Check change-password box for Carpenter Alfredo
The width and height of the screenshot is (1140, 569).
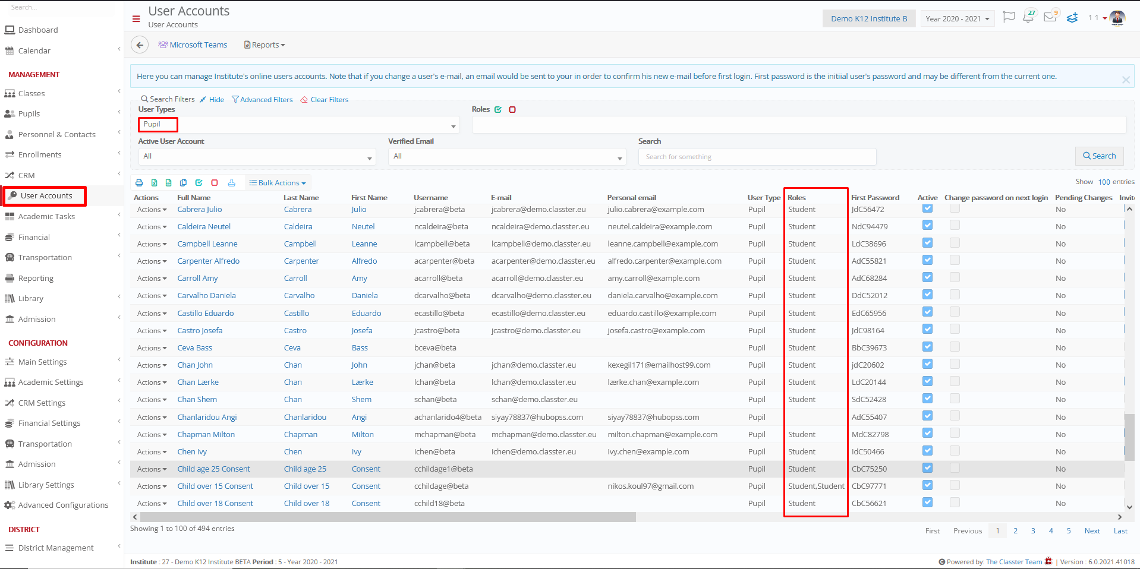(x=955, y=260)
